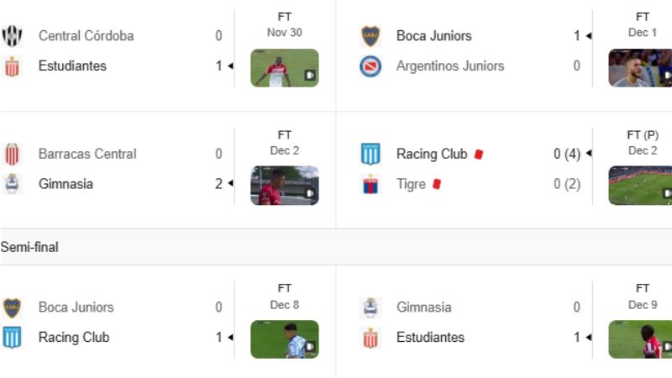Image resolution: width=672 pixels, height=378 pixels.
Task: Open Central Córdoba vs Estudiantes highlights video
Action: 284,68
